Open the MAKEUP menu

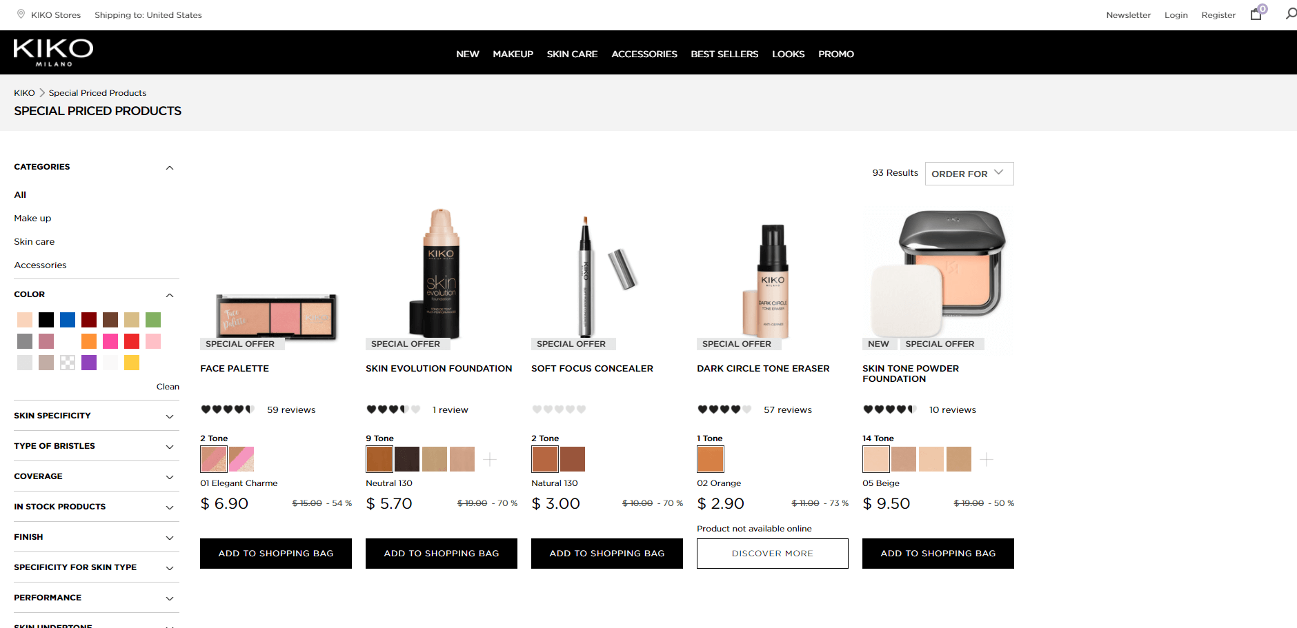[x=513, y=54]
